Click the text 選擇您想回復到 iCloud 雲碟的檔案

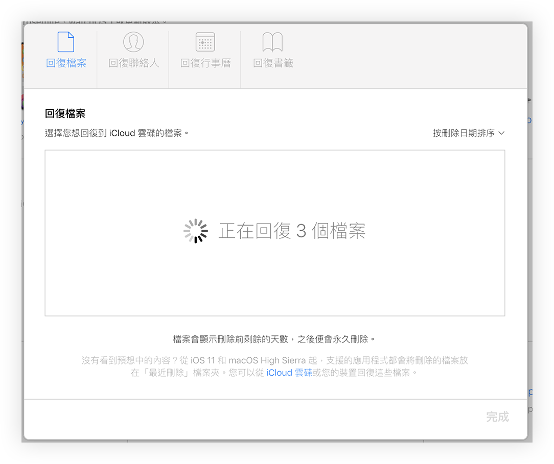pyautogui.click(x=116, y=133)
